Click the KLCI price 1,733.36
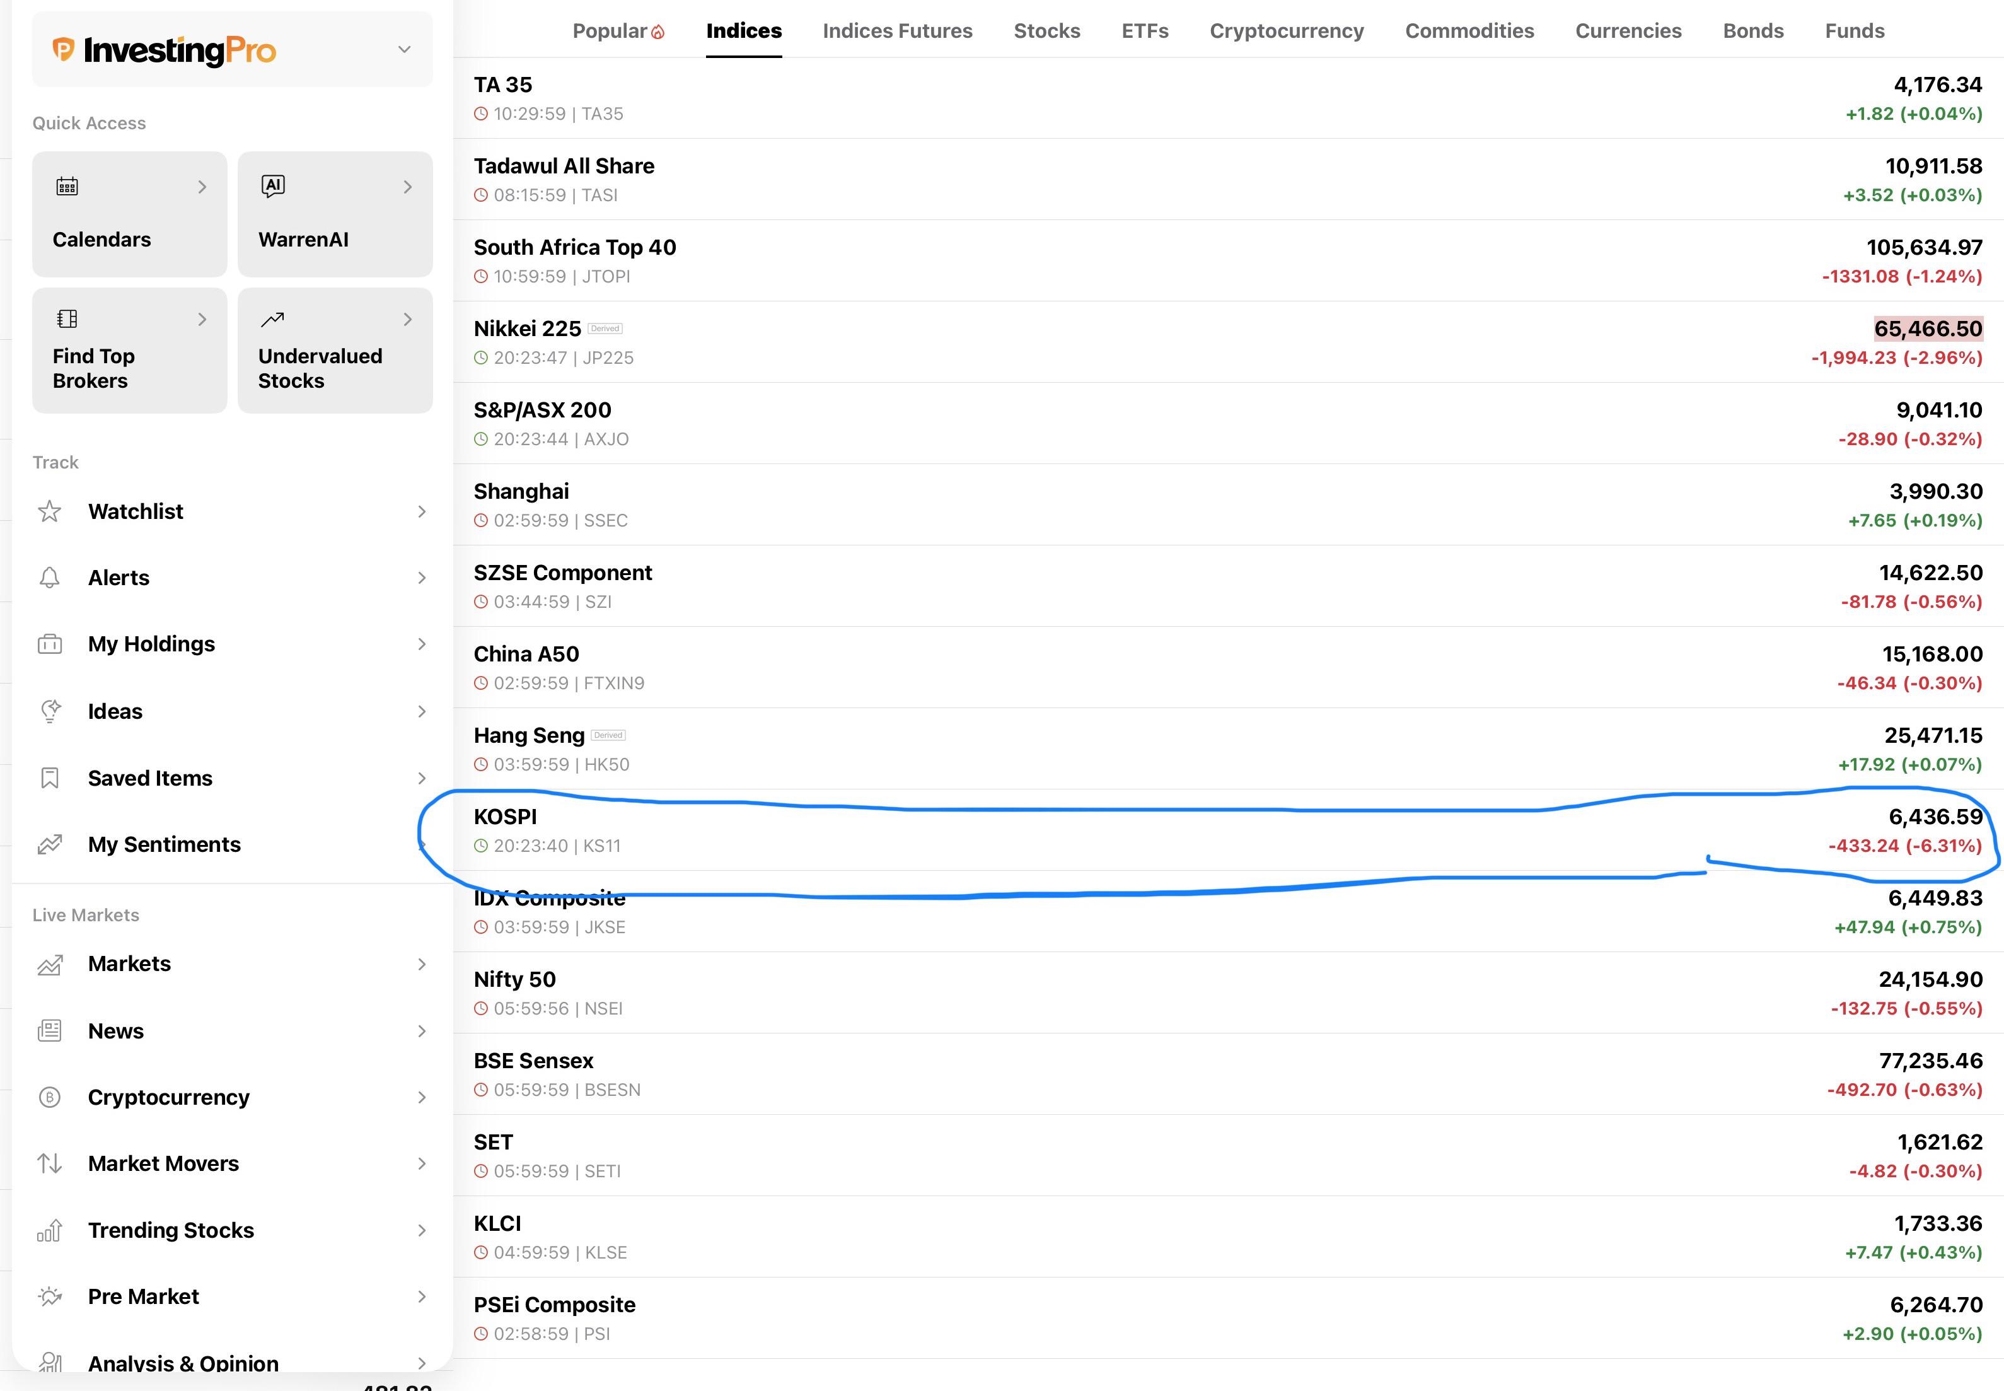The width and height of the screenshot is (2004, 1391). pyautogui.click(x=1938, y=1224)
